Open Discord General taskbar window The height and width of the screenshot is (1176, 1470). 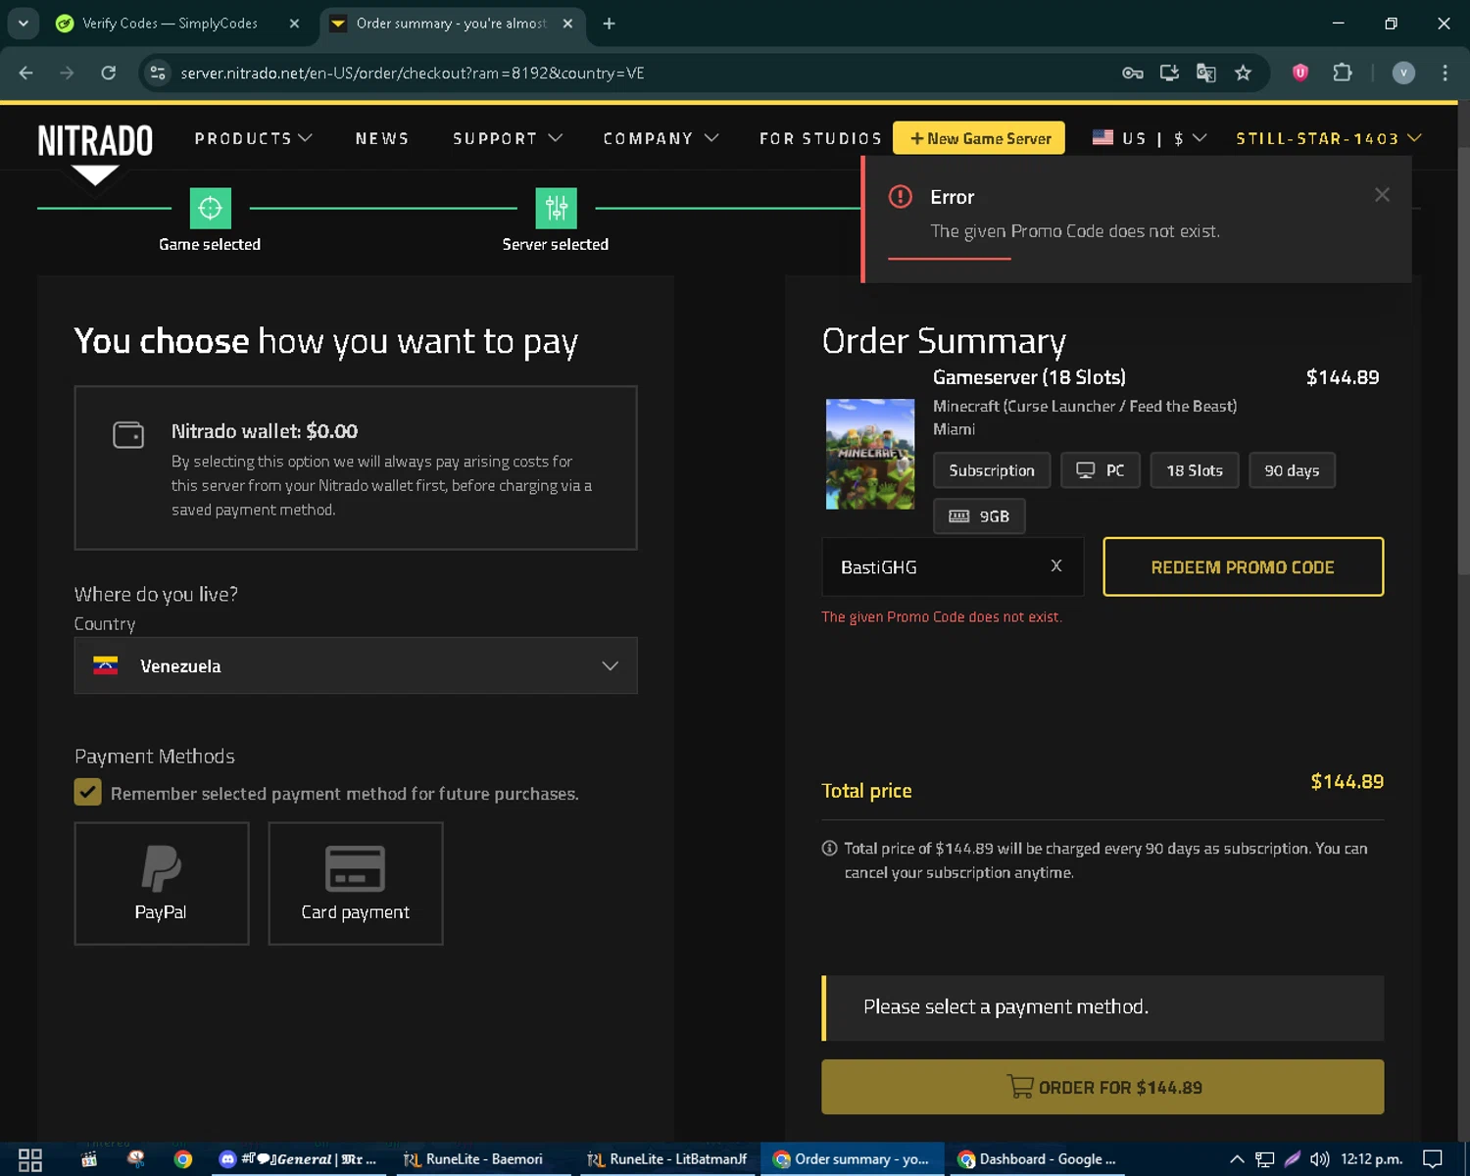pyautogui.click(x=298, y=1159)
